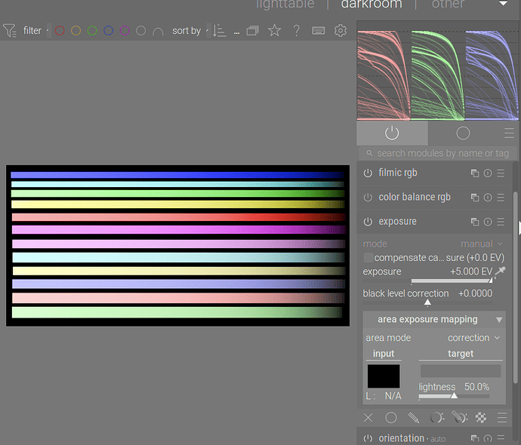
Task: Enable the color balance rgb module
Action: coord(368,198)
